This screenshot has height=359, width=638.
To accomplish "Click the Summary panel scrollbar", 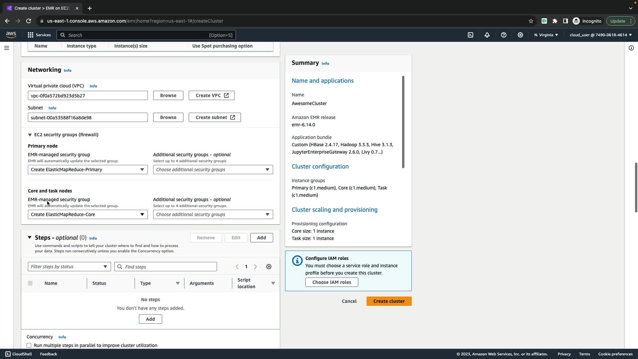I will 403,122.
